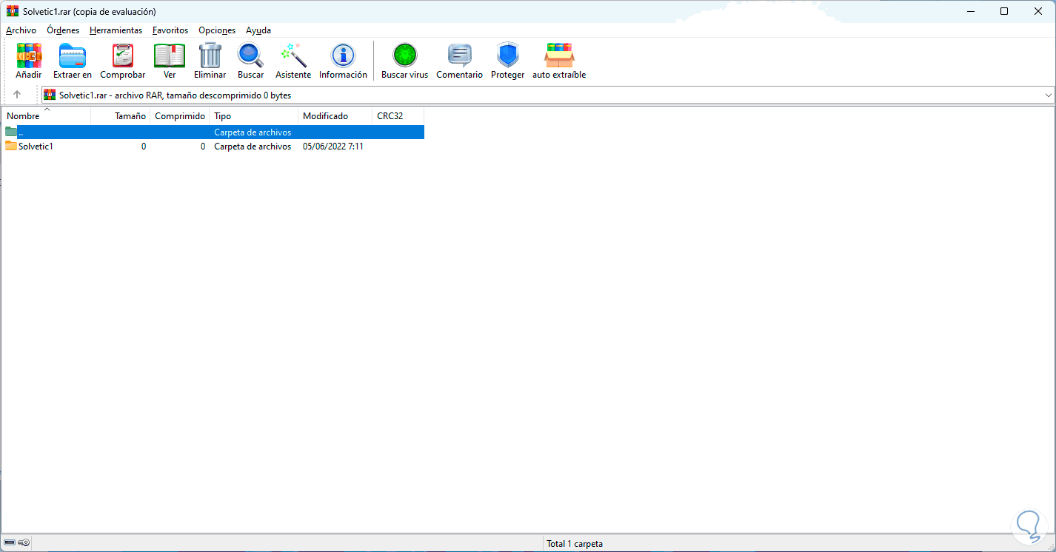Select the Solvetic1 folder name
Screen dimensions: 1056x552
pyautogui.click(x=36, y=147)
